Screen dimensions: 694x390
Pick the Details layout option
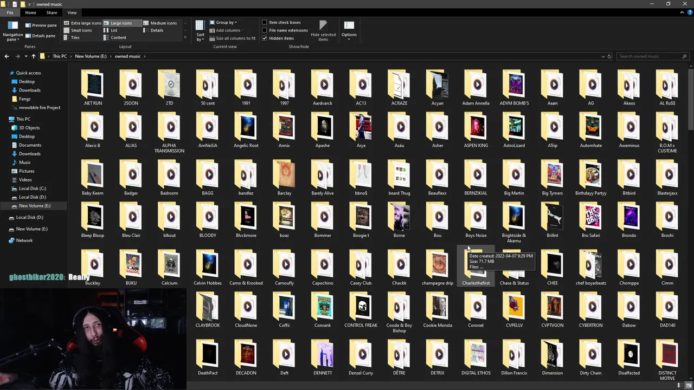pos(153,30)
